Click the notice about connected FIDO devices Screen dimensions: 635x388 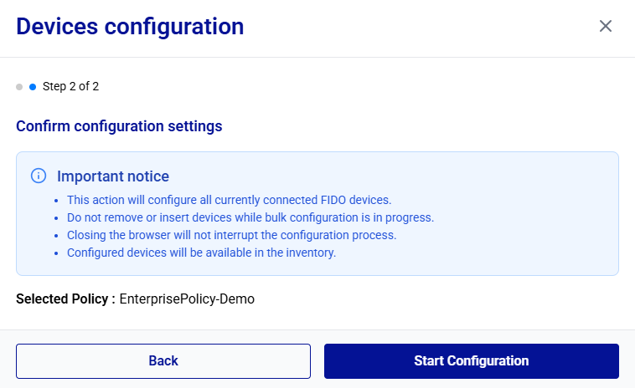click(230, 200)
